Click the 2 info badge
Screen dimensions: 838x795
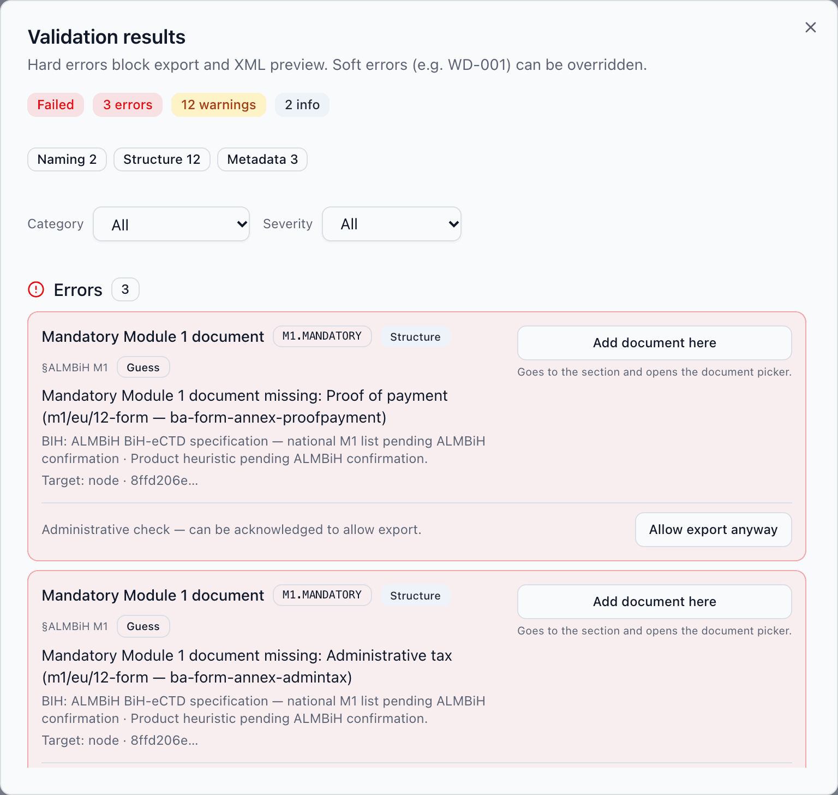pyautogui.click(x=302, y=105)
